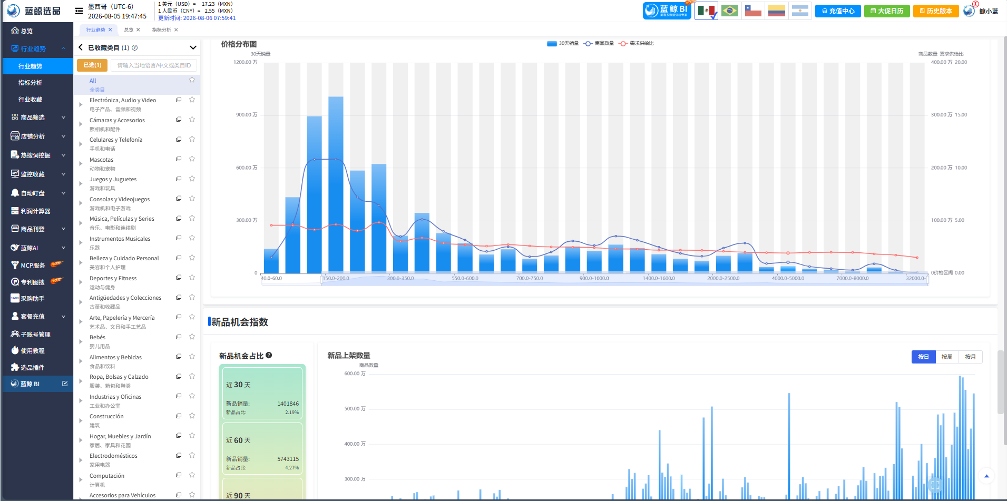
Task: Click the 充值中心 button
Action: [x=838, y=11]
